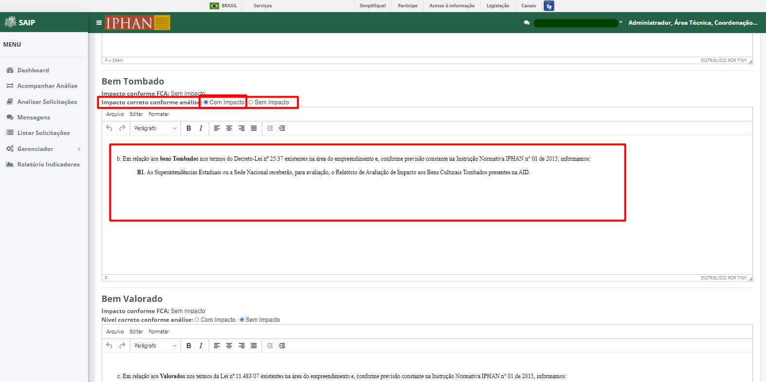This screenshot has height=382, width=766.
Task: Click the SAIP logo icon
Action: click(x=10, y=22)
